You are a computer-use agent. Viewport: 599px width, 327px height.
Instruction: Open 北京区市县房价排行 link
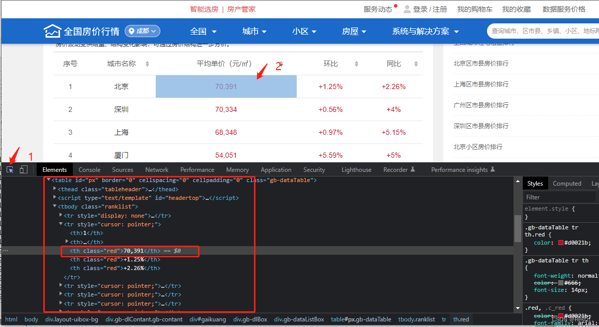481,64
